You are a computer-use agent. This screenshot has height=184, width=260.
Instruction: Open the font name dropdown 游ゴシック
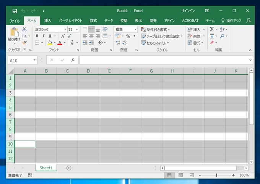pyautogui.click(x=65, y=29)
